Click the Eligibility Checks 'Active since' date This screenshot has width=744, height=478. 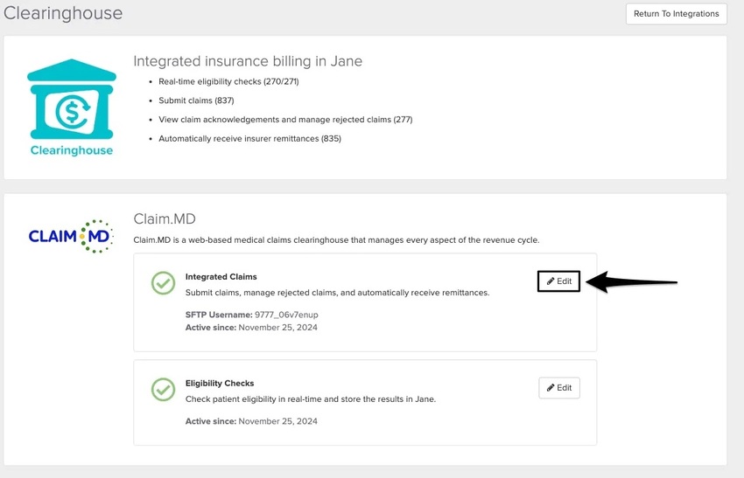click(278, 421)
